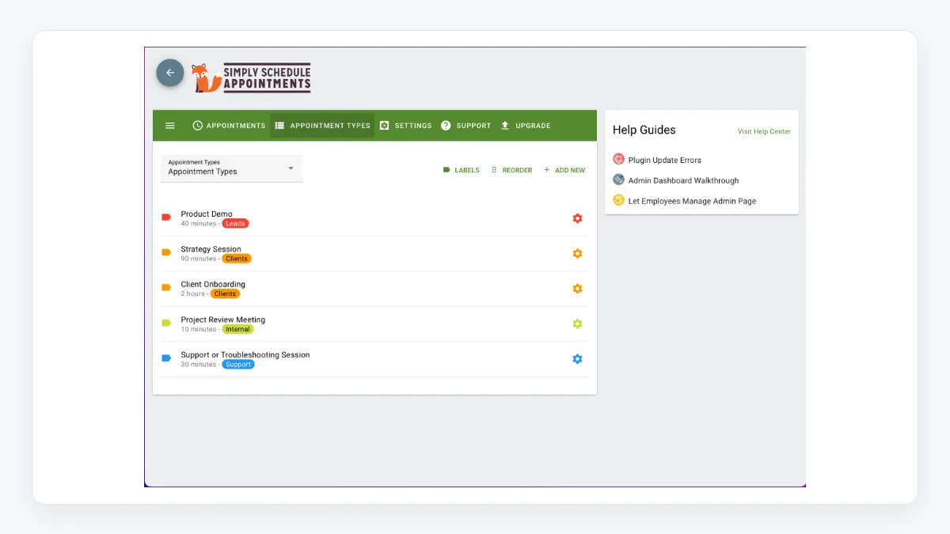
Task: Click red label icon beside Product Demo
Action: (x=166, y=217)
